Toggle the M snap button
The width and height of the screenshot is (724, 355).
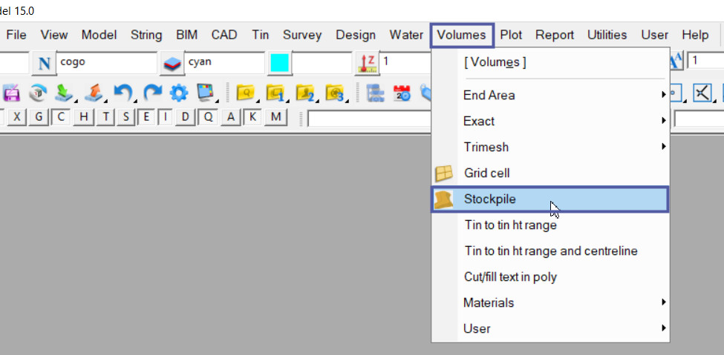click(275, 117)
